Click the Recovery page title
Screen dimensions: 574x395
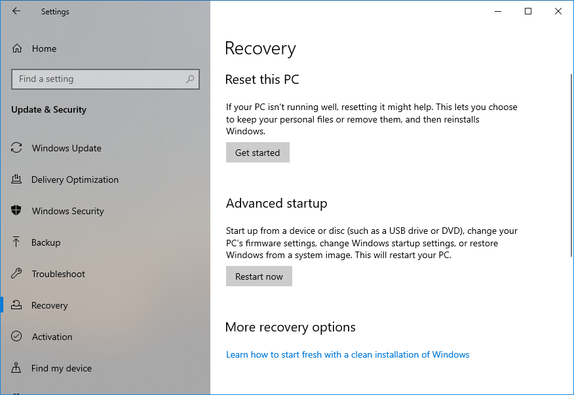point(260,48)
